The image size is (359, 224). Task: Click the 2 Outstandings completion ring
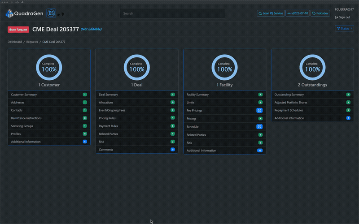pos(312,67)
